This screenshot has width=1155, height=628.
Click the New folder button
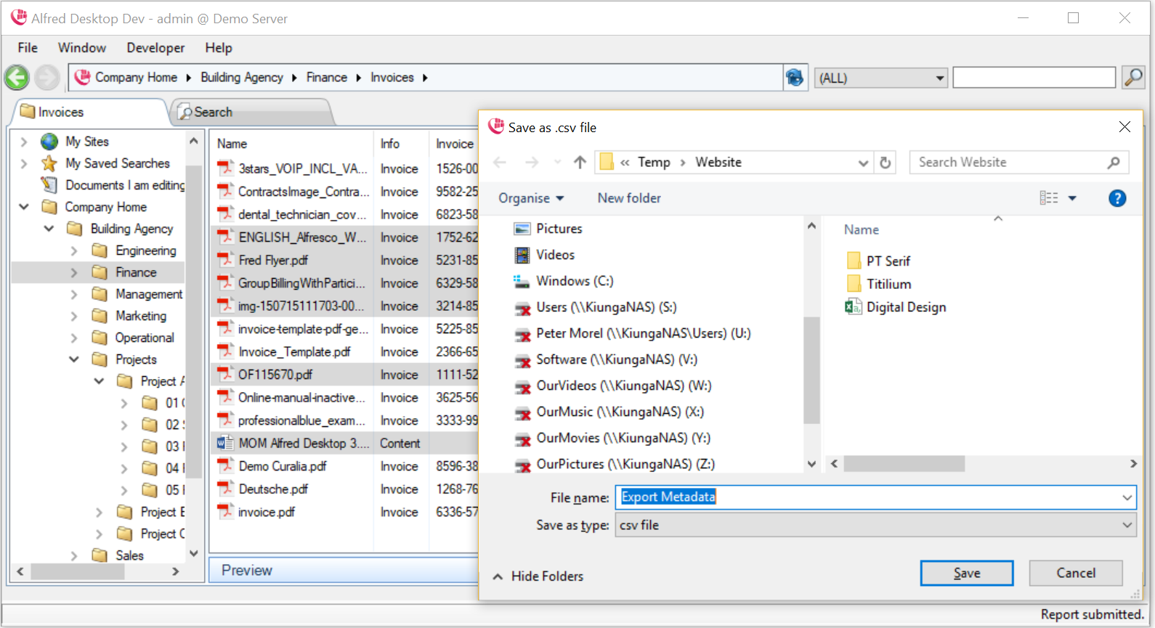629,198
